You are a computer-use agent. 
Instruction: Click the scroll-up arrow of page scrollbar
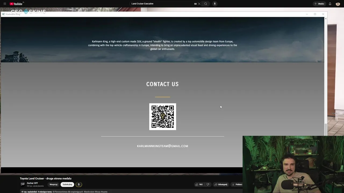tap(326, 18)
